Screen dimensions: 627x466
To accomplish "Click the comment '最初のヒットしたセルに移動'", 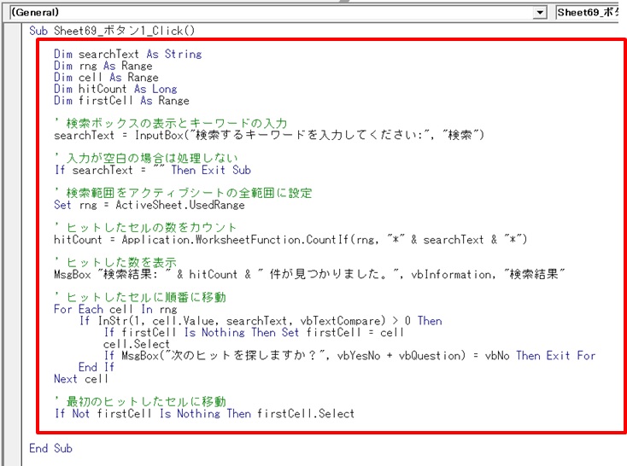I will 140,401.
